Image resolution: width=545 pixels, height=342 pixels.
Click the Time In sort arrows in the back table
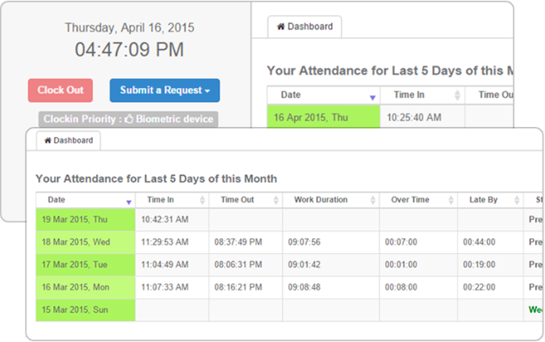coord(458,95)
